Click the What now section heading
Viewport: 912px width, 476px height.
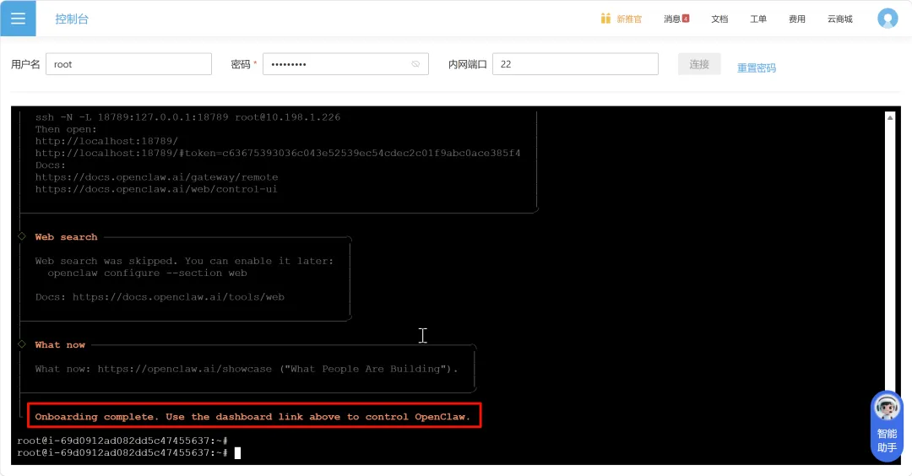click(x=60, y=345)
